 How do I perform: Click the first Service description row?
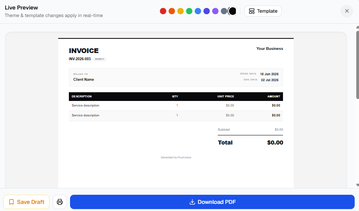(176, 105)
